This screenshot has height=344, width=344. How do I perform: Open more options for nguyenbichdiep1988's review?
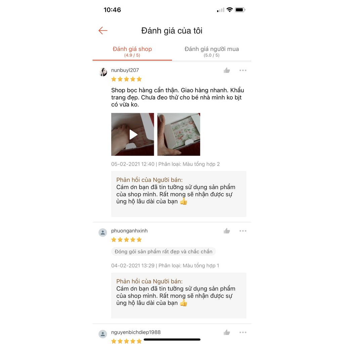pos(243,333)
